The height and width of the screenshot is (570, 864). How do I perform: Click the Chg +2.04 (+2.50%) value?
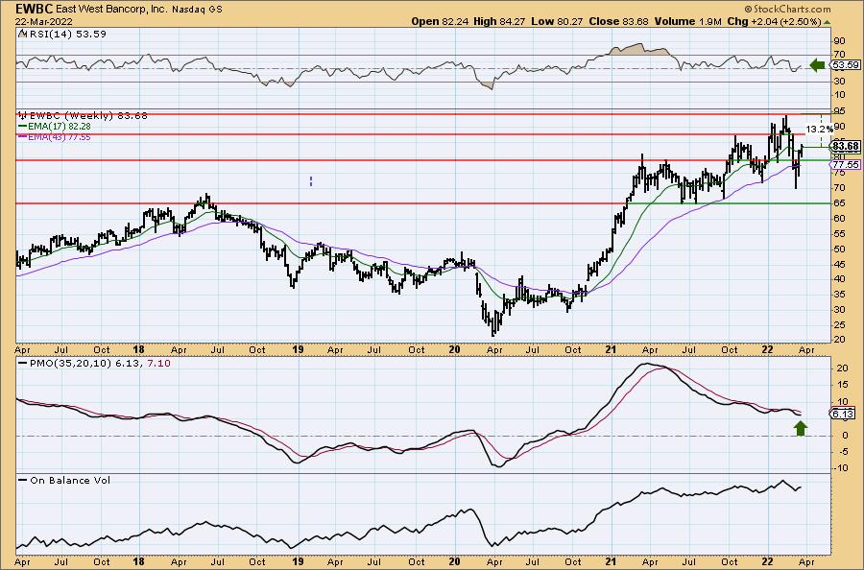(x=774, y=21)
